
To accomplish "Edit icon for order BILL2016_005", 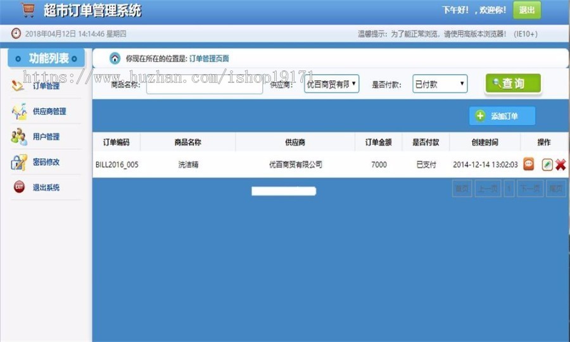I will tap(547, 165).
